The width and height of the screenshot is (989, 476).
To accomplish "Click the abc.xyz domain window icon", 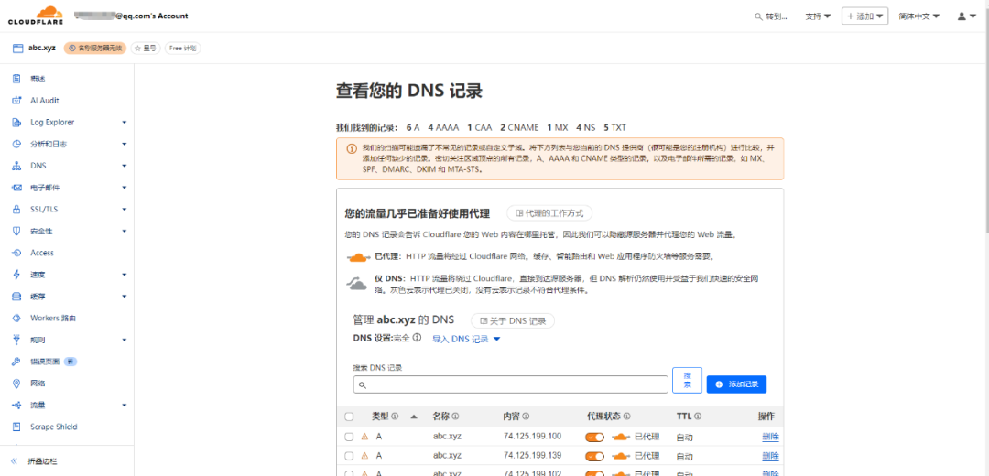I will coord(17,48).
